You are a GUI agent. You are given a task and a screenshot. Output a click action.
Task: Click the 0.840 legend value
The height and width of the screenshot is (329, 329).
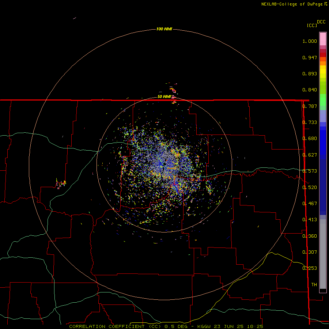click(310, 90)
